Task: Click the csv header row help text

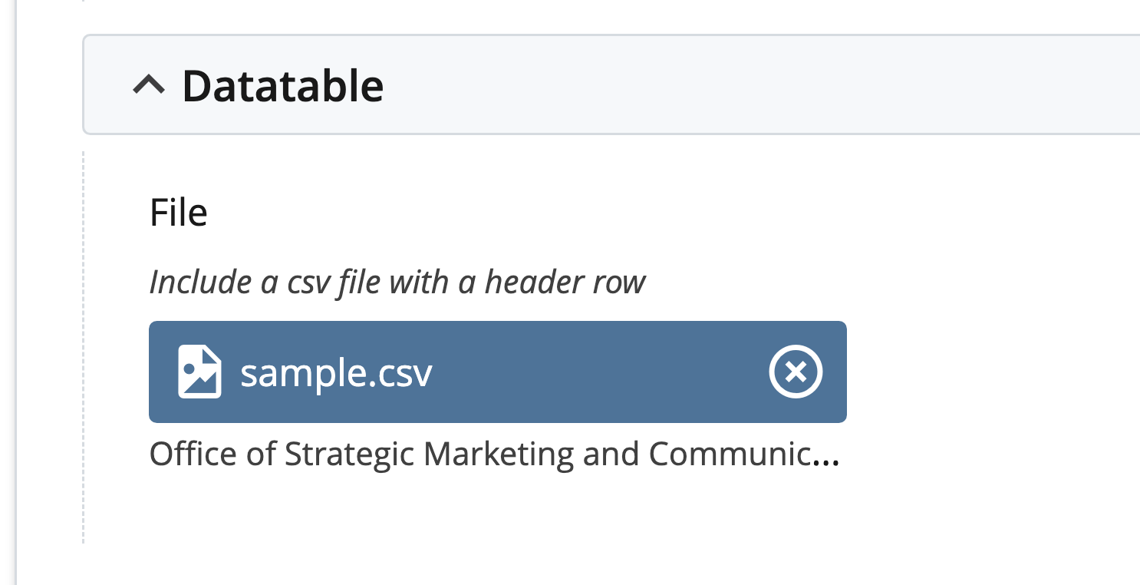Action: 397,283
